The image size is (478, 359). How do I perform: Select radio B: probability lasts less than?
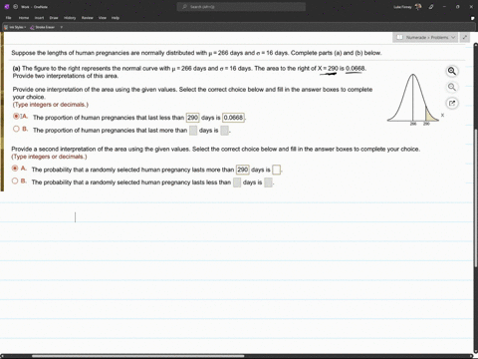coord(15,180)
